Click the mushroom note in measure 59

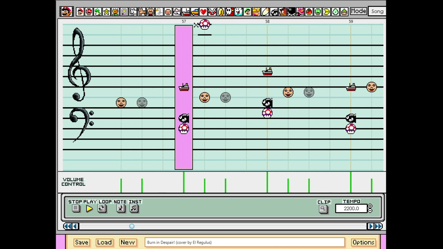[351, 129]
